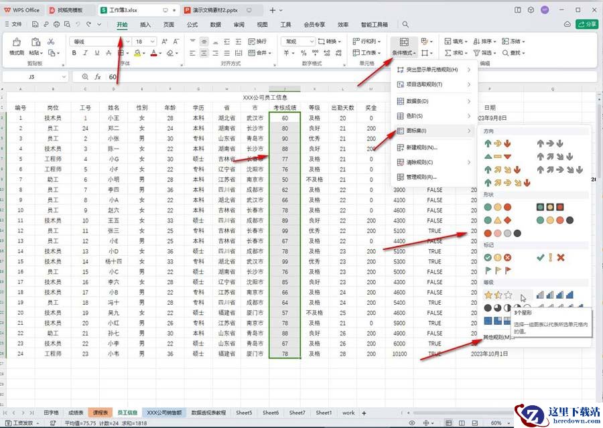603x428 pixels.
Task: Click More Rules (其他规则) link
Action: click(498, 338)
